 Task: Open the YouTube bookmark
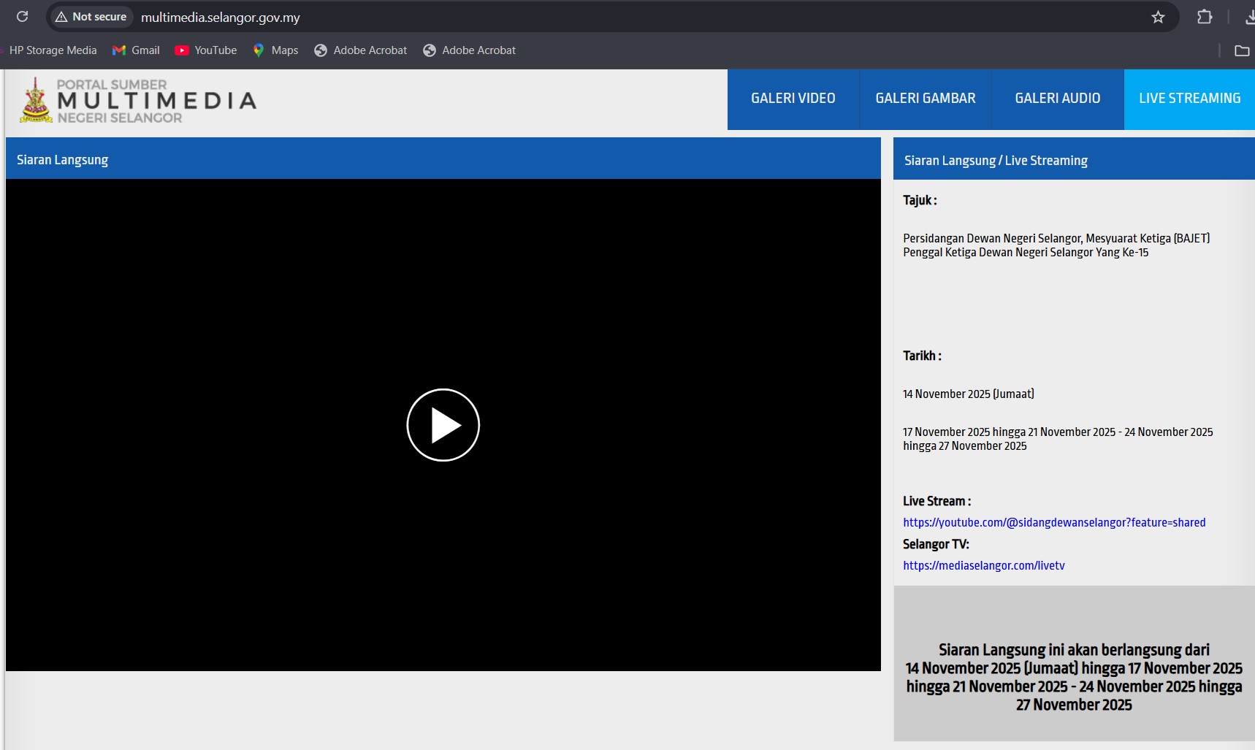206,50
